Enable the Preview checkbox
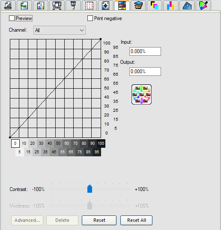221x230 pixels. [12, 18]
